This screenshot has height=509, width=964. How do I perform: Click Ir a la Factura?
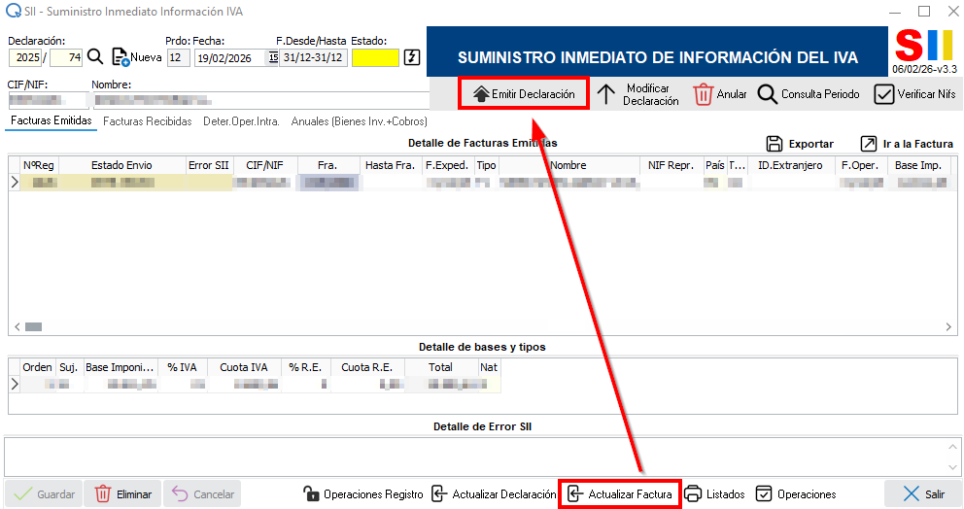click(x=907, y=144)
